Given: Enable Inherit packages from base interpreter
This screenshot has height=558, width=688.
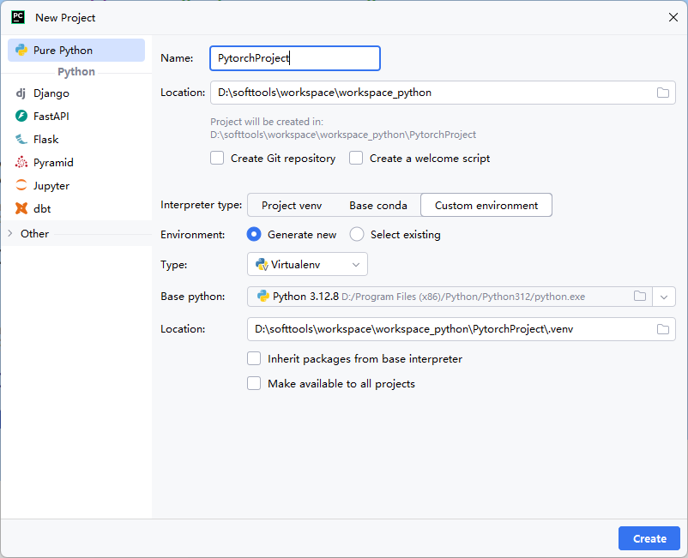Looking at the screenshot, I should click(254, 358).
